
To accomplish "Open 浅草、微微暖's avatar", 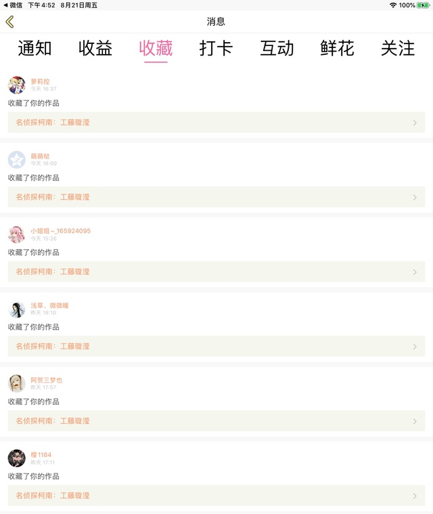I will click(16, 309).
